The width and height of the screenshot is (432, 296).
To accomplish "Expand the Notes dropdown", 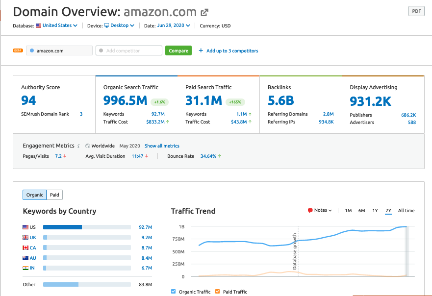I will point(320,210).
